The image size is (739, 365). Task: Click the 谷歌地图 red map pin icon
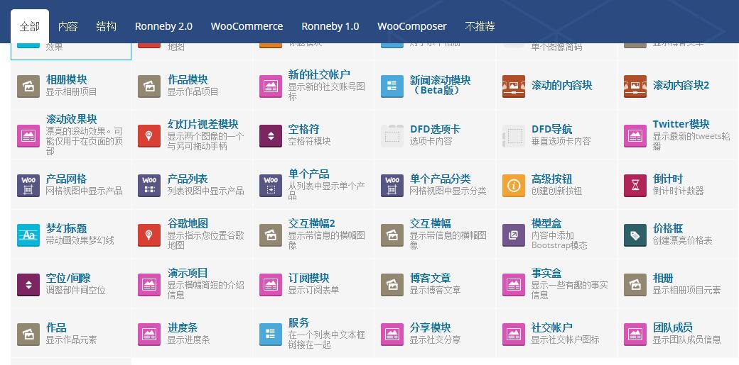point(149,235)
